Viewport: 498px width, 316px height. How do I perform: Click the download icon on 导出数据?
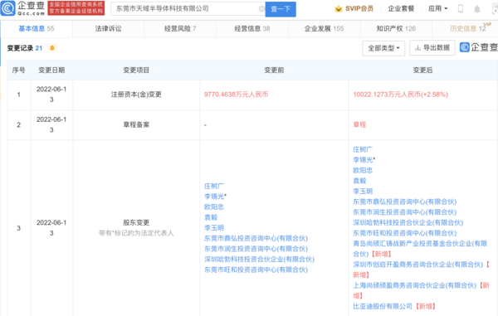tap(418, 47)
